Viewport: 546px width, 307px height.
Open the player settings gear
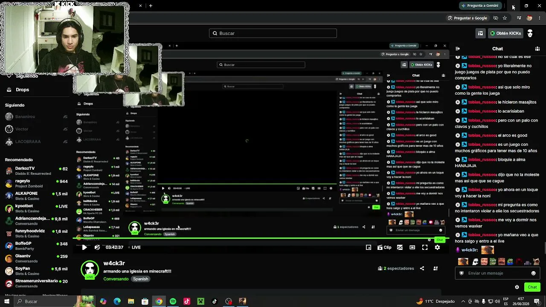tap(437, 247)
